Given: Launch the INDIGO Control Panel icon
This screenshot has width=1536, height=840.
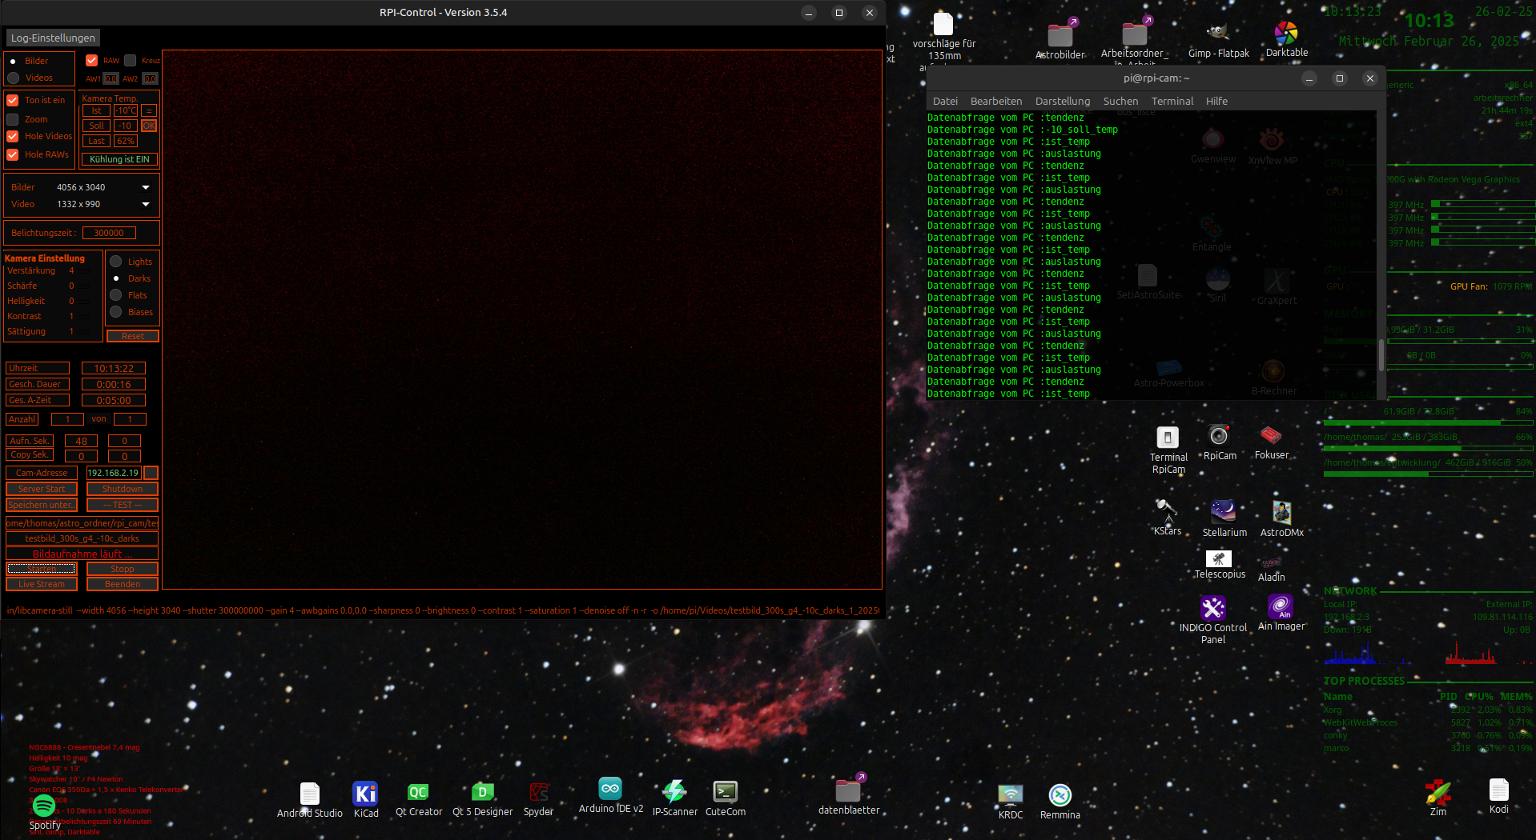Looking at the screenshot, I should (1212, 619).
